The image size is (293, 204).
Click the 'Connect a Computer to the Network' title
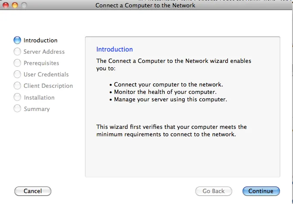click(145, 5)
